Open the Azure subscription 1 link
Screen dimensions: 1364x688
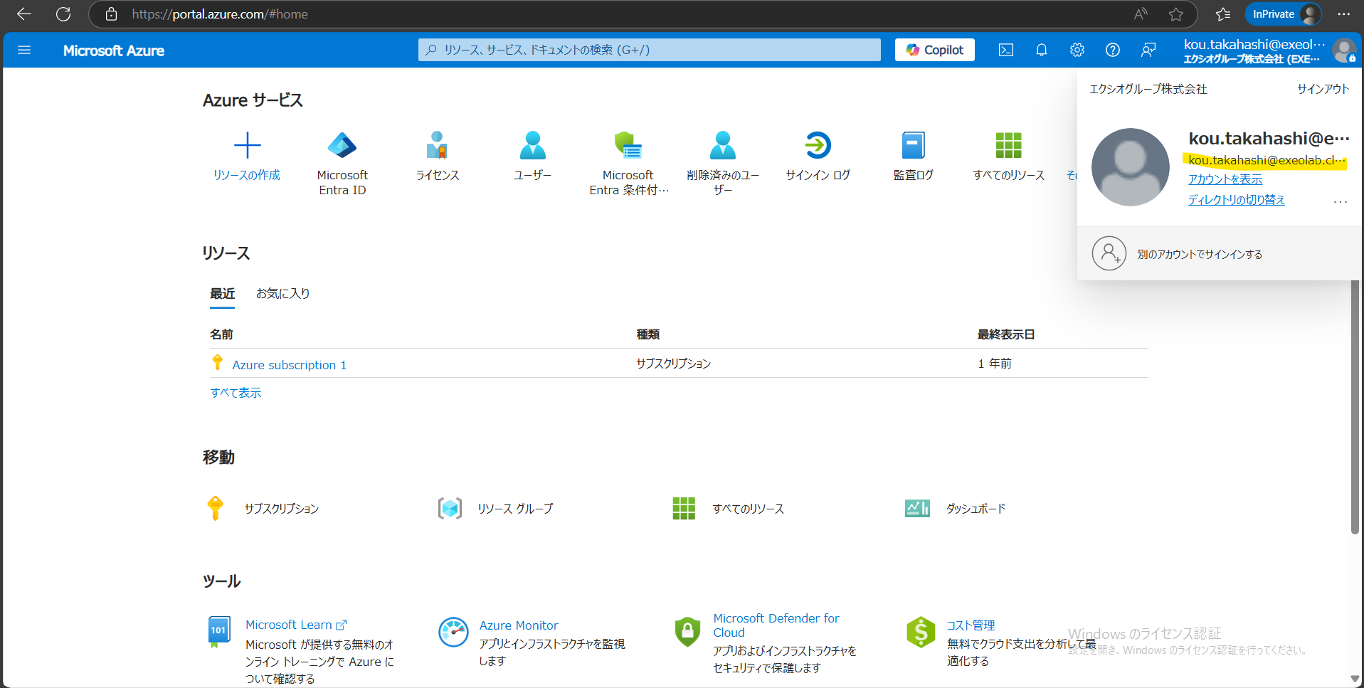[x=289, y=365]
